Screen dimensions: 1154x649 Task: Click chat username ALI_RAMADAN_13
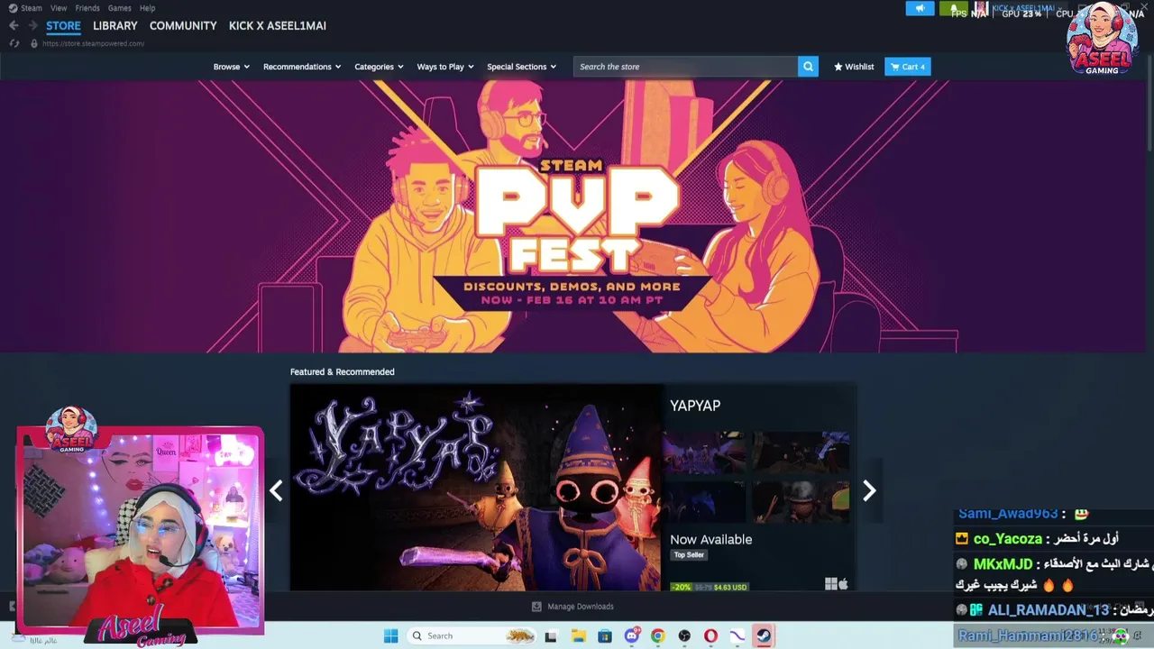point(1049,610)
